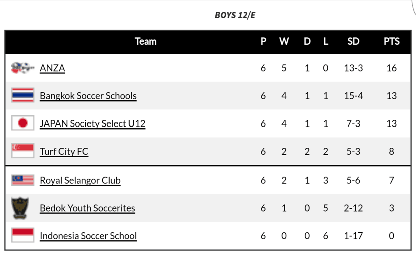Click the BOYS 12/E group title
The width and height of the screenshot is (416, 255).
(235, 15)
